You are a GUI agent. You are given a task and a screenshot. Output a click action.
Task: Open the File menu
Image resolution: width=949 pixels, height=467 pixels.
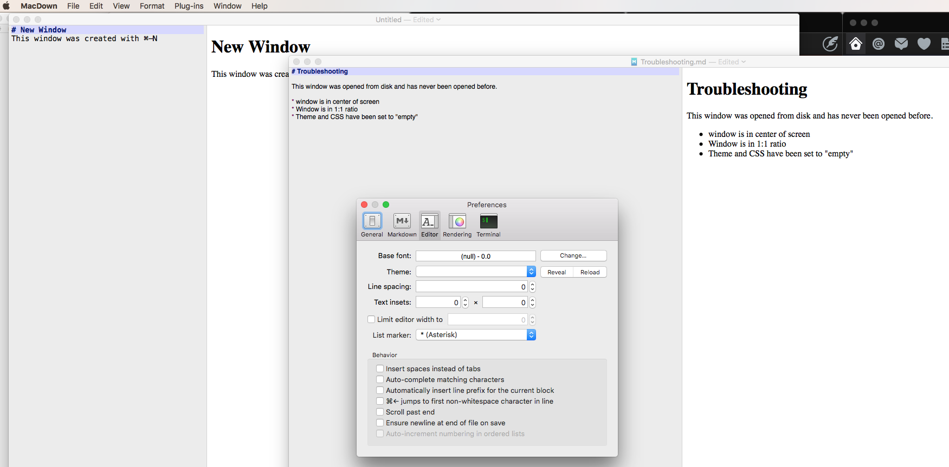tap(73, 6)
